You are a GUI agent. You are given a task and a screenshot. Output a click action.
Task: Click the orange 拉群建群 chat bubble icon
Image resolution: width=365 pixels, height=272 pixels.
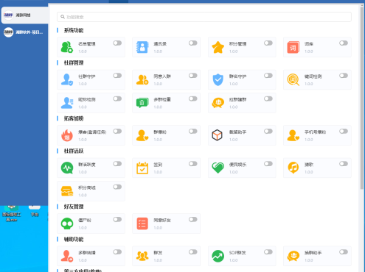(x=218, y=103)
